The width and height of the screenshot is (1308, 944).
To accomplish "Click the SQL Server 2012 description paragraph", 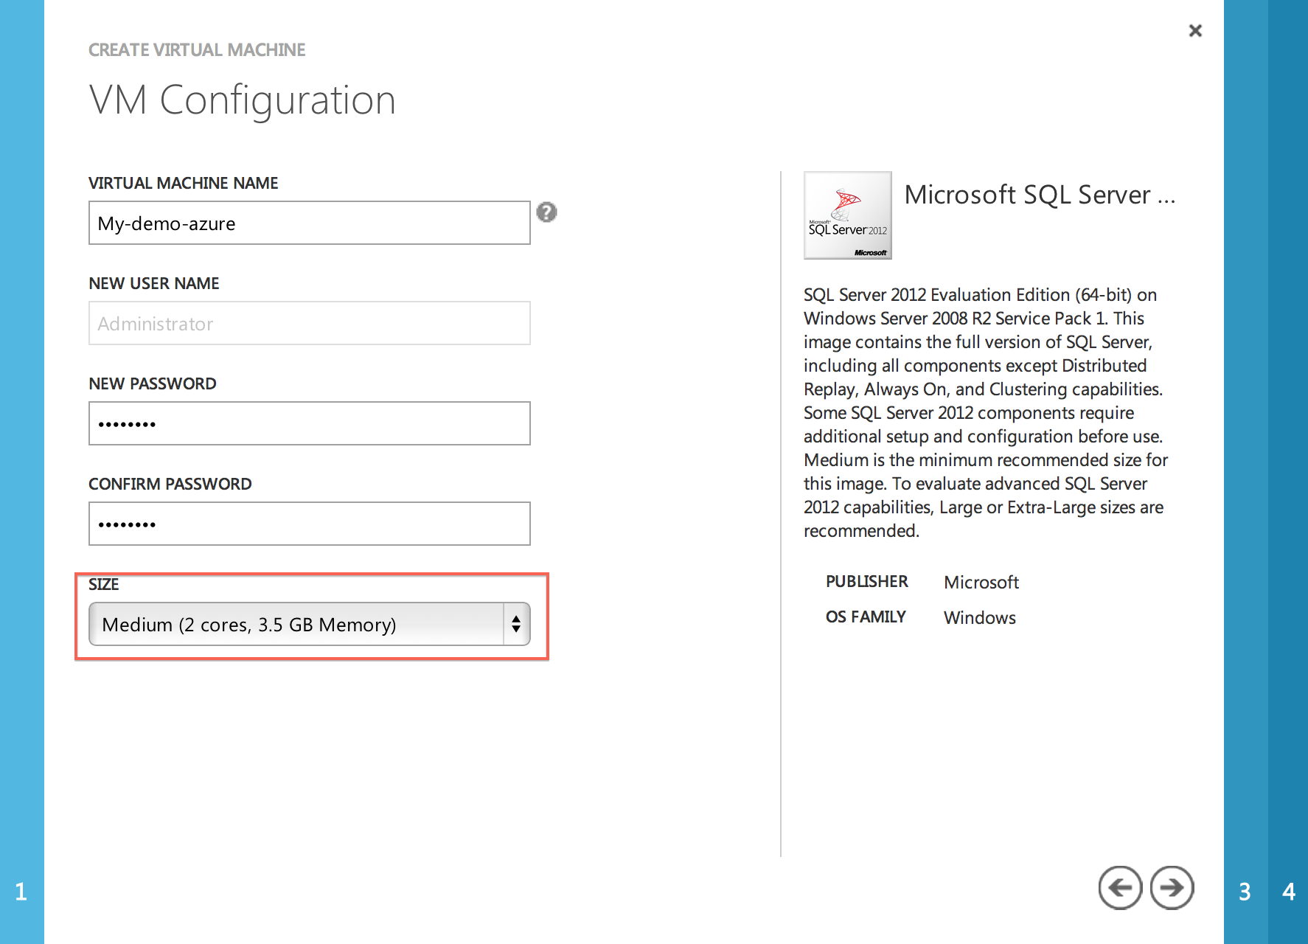I will [x=986, y=413].
